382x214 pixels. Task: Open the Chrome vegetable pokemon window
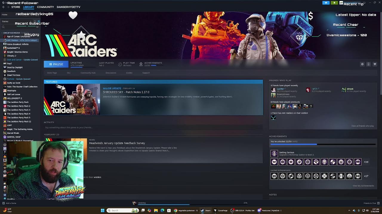click(186, 210)
